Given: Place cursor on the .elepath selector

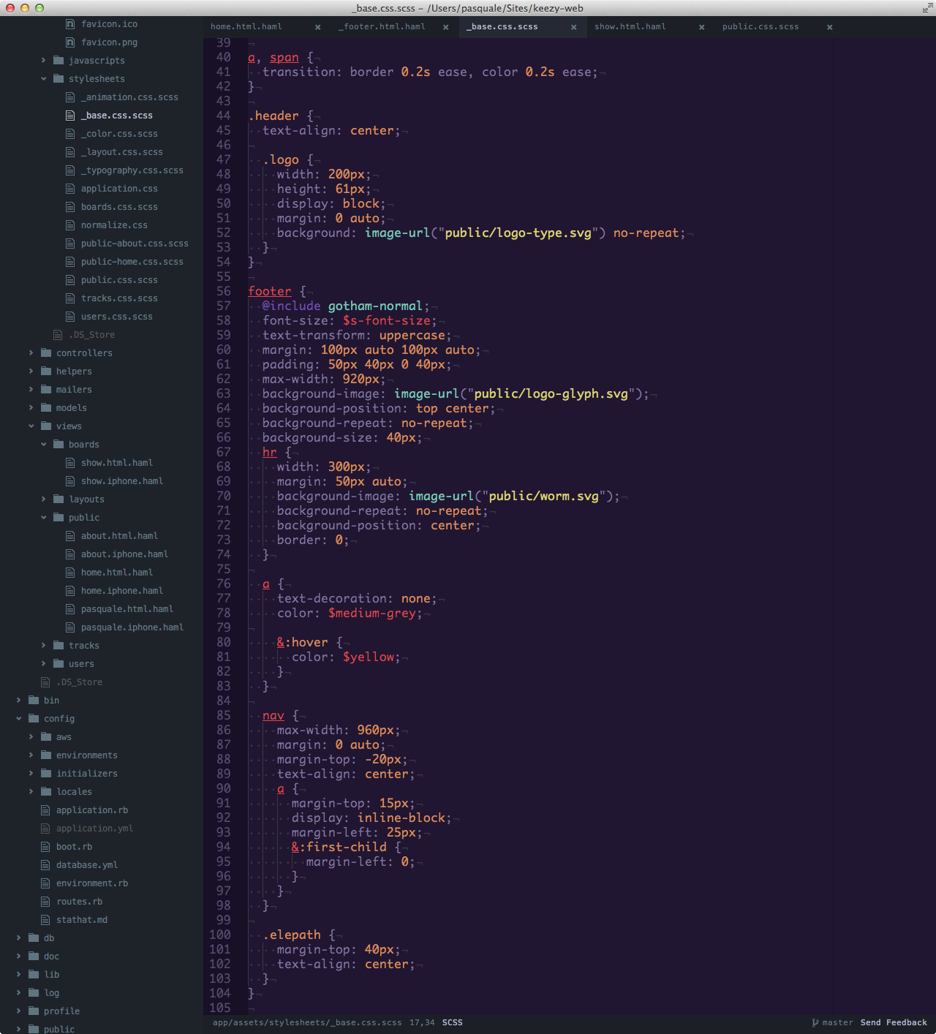Looking at the screenshot, I should point(292,935).
